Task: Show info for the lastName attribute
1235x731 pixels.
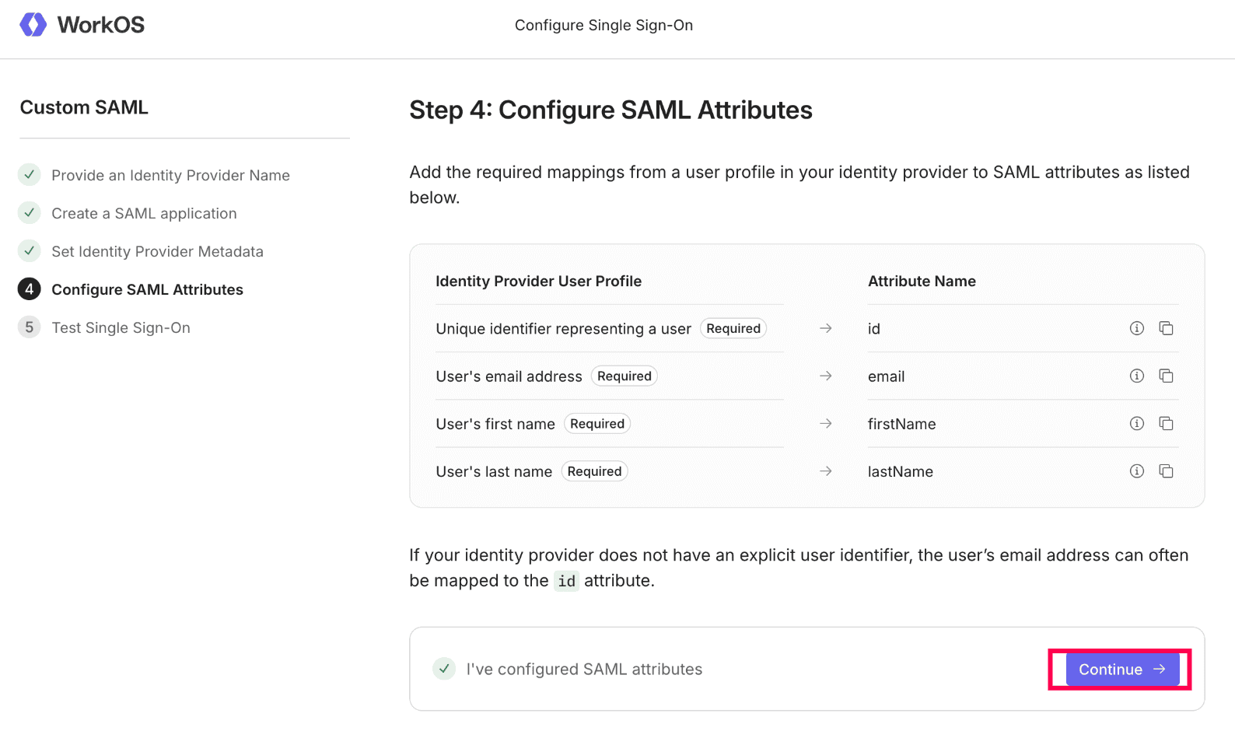Action: (x=1136, y=471)
